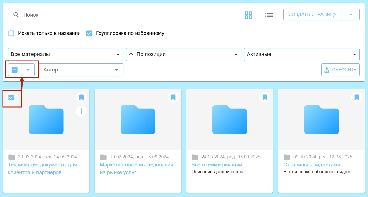Open the По позиции sorting dropdown
The image size is (368, 197).
click(183, 54)
